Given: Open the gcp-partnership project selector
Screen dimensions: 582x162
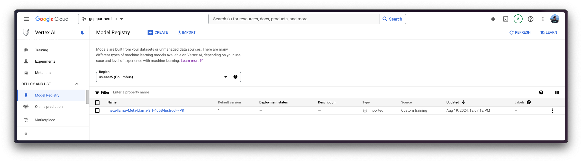Looking at the screenshot, I should (x=103, y=19).
